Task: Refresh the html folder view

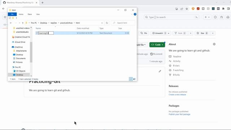Action: click(107, 23)
